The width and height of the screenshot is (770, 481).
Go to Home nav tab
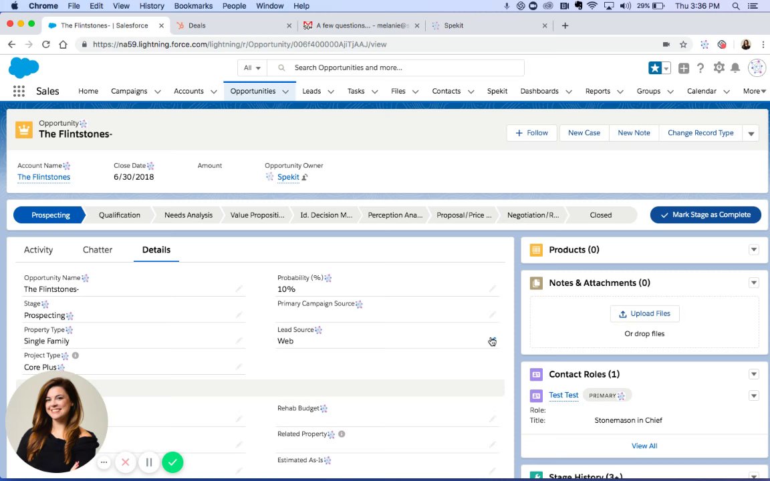(88, 92)
